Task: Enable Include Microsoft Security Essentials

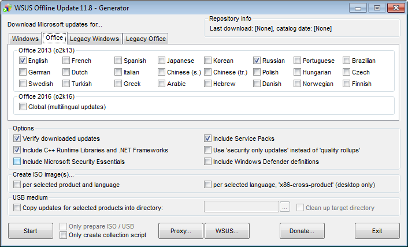Action: 17,162
